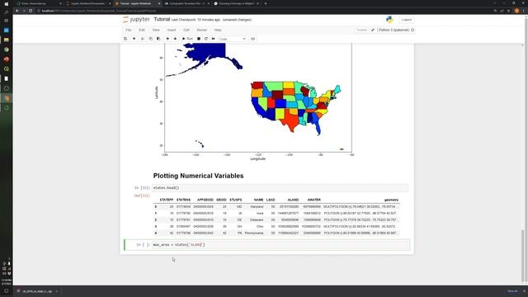528x297 pixels.
Task: Open the Kernel menu
Action: (x=201, y=30)
